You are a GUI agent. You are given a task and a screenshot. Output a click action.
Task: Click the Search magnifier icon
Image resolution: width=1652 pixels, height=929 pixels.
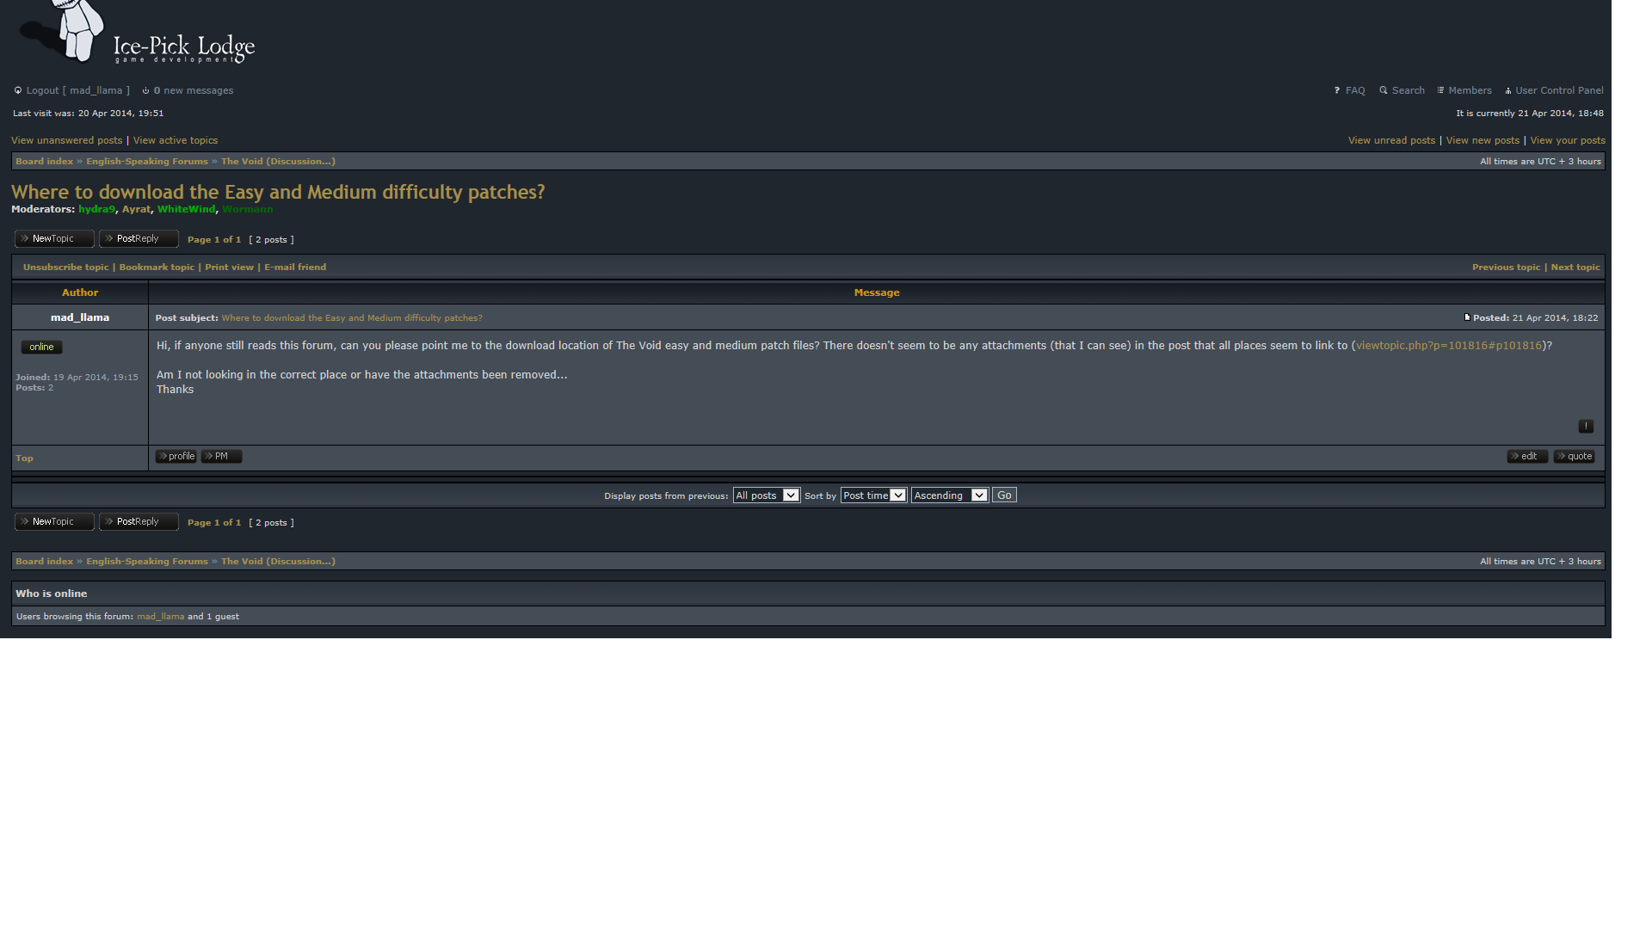(1383, 90)
